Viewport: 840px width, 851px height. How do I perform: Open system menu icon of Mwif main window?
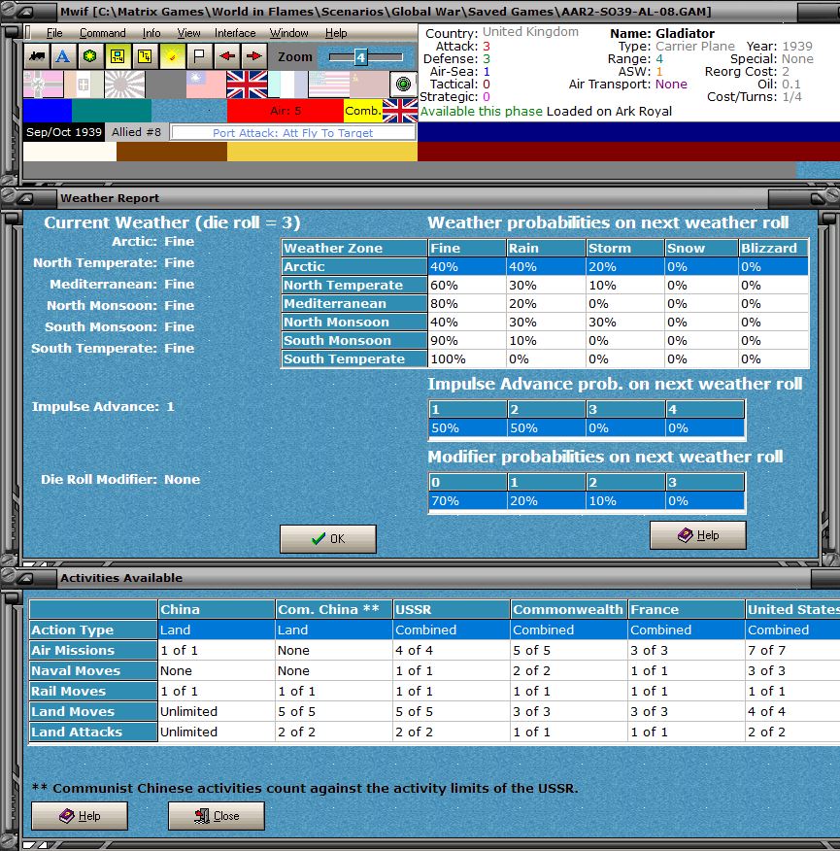pyautogui.click(x=25, y=12)
